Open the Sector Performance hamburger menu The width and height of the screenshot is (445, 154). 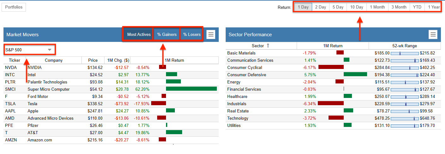433,34
